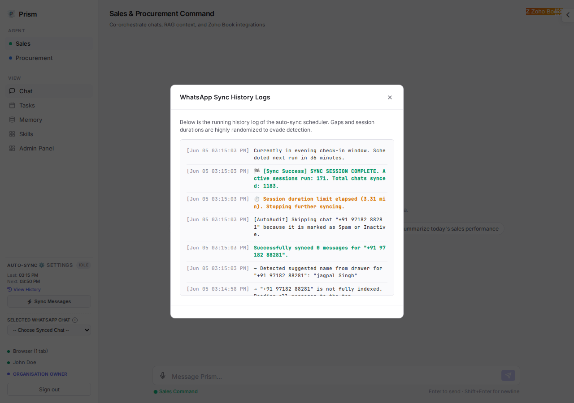
Task: Close the WhatsApp Sync History Logs dialog
Action: [390, 97]
